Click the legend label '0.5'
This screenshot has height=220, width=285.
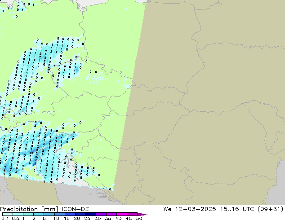tap(15, 218)
